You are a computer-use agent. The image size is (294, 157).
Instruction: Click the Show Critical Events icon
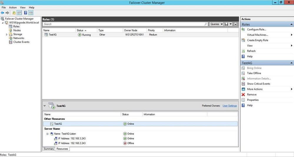click(243, 84)
